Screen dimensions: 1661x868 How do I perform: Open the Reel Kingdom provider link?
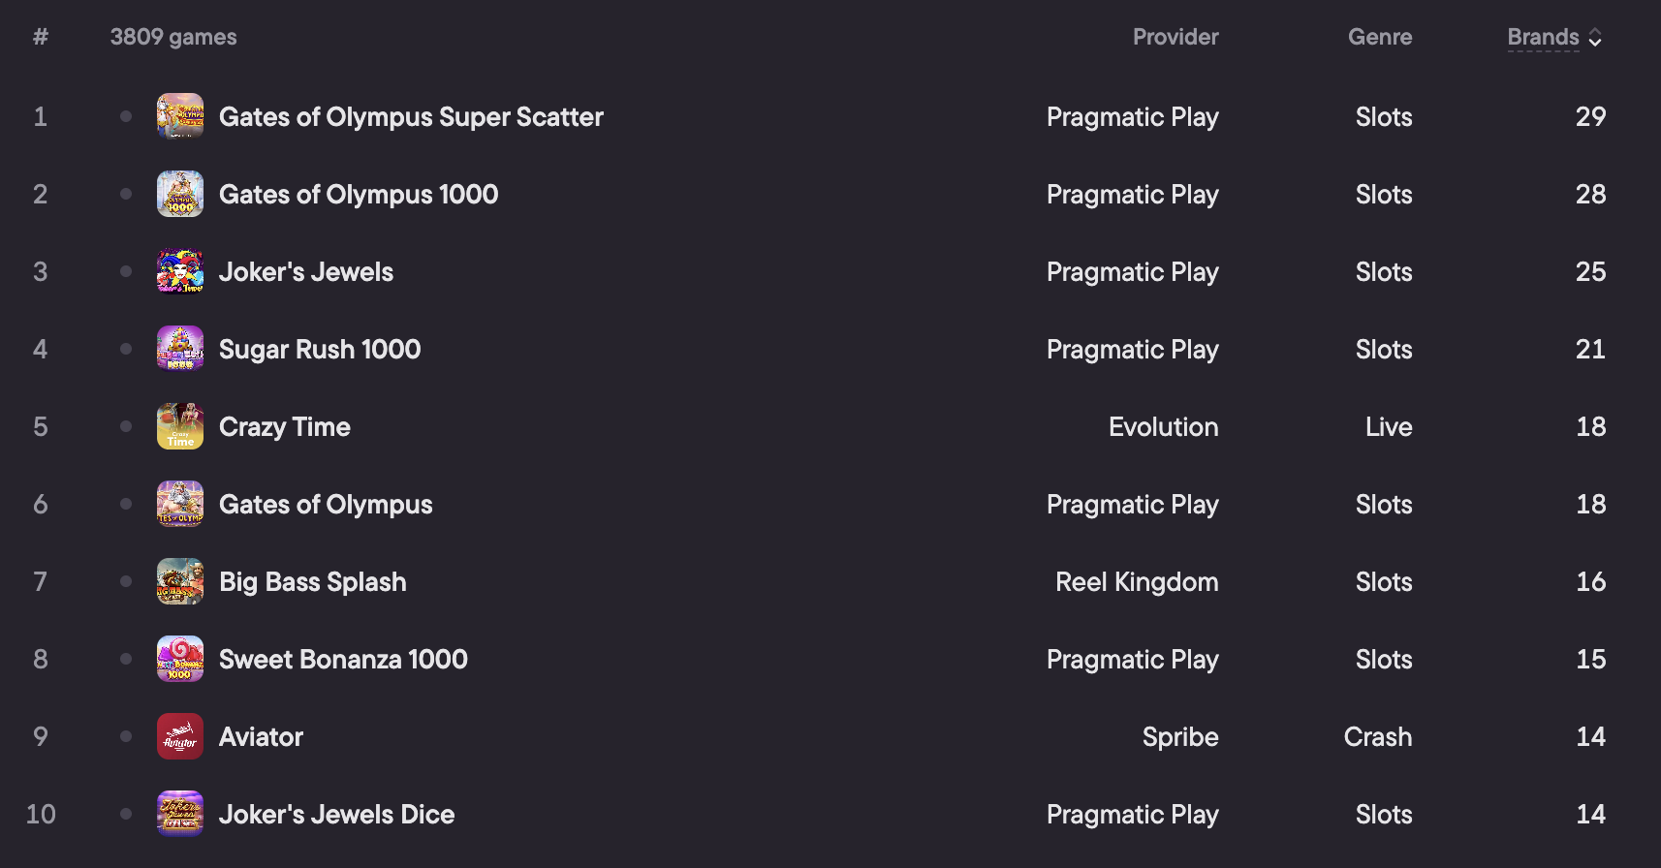1137,582
